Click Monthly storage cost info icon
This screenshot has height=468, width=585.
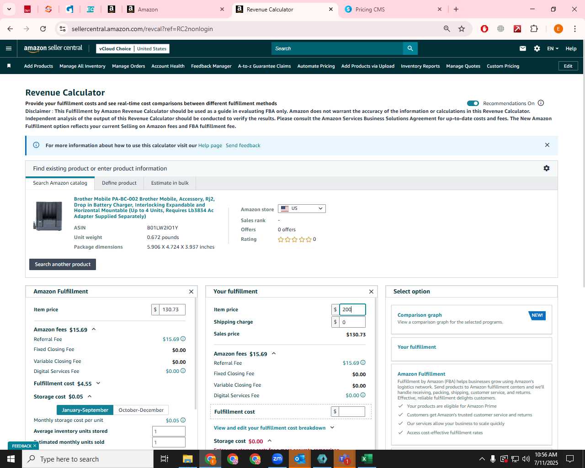tap(183, 420)
